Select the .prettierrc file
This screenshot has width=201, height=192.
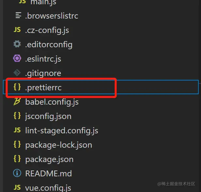(43, 88)
